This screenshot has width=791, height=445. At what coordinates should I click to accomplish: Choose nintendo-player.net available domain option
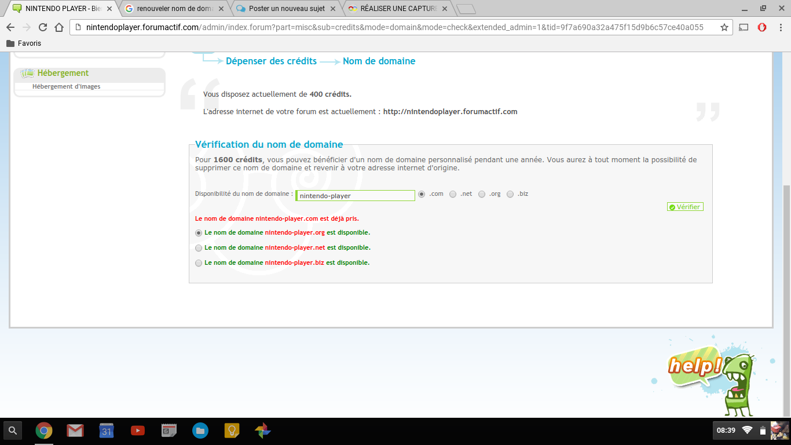coord(199,248)
